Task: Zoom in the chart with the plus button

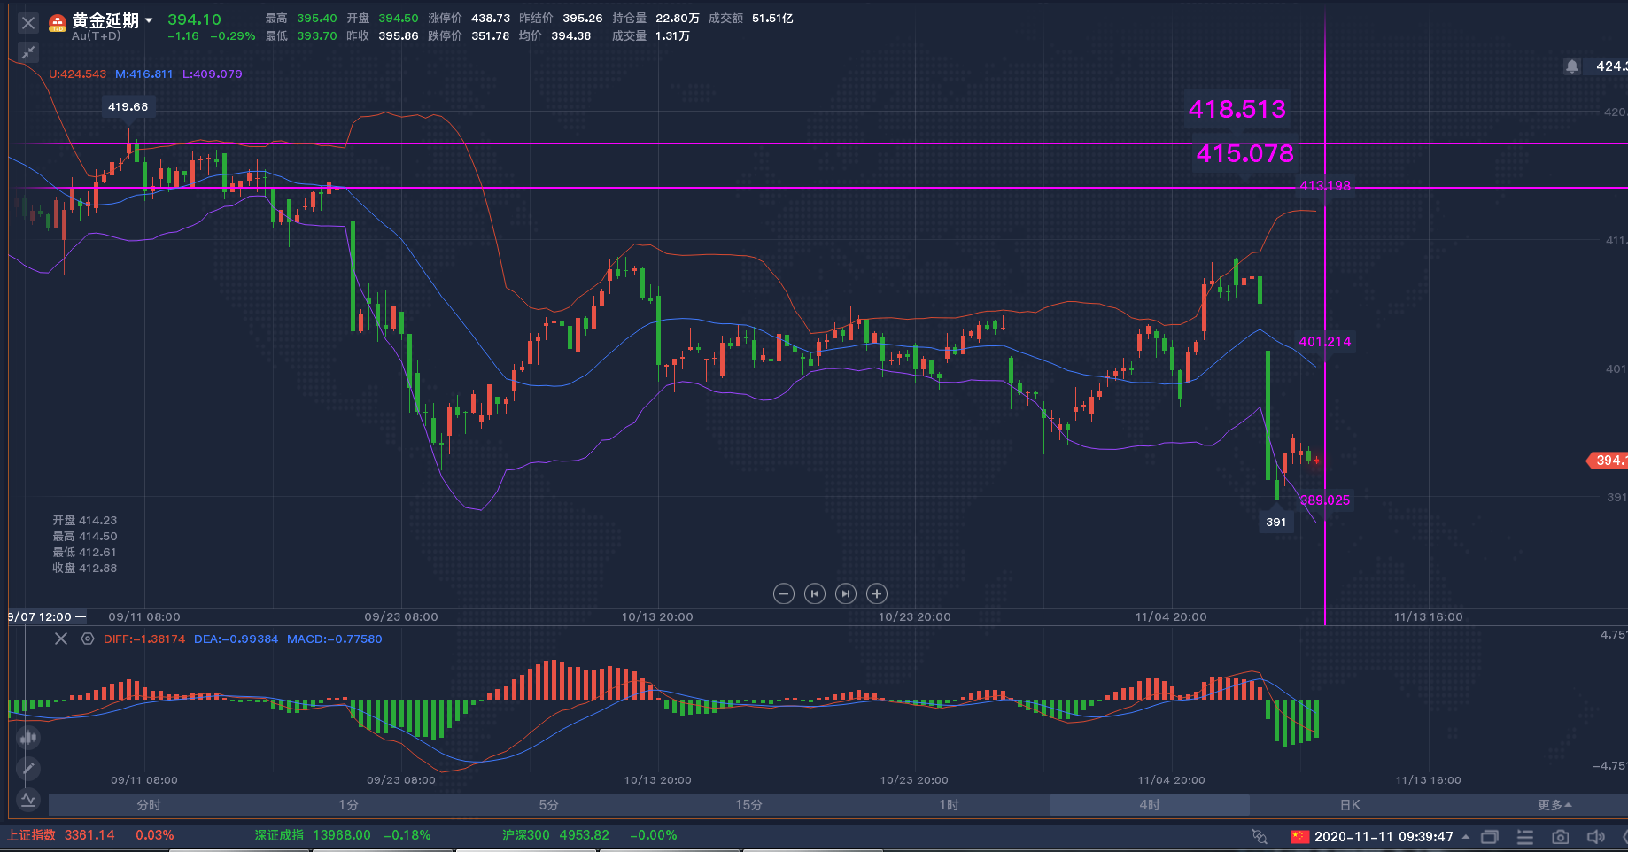Action: (x=877, y=593)
